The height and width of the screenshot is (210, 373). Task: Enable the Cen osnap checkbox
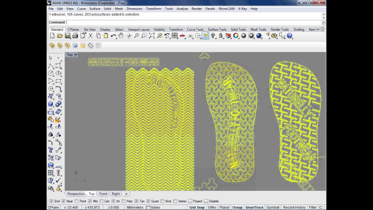point(101,201)
